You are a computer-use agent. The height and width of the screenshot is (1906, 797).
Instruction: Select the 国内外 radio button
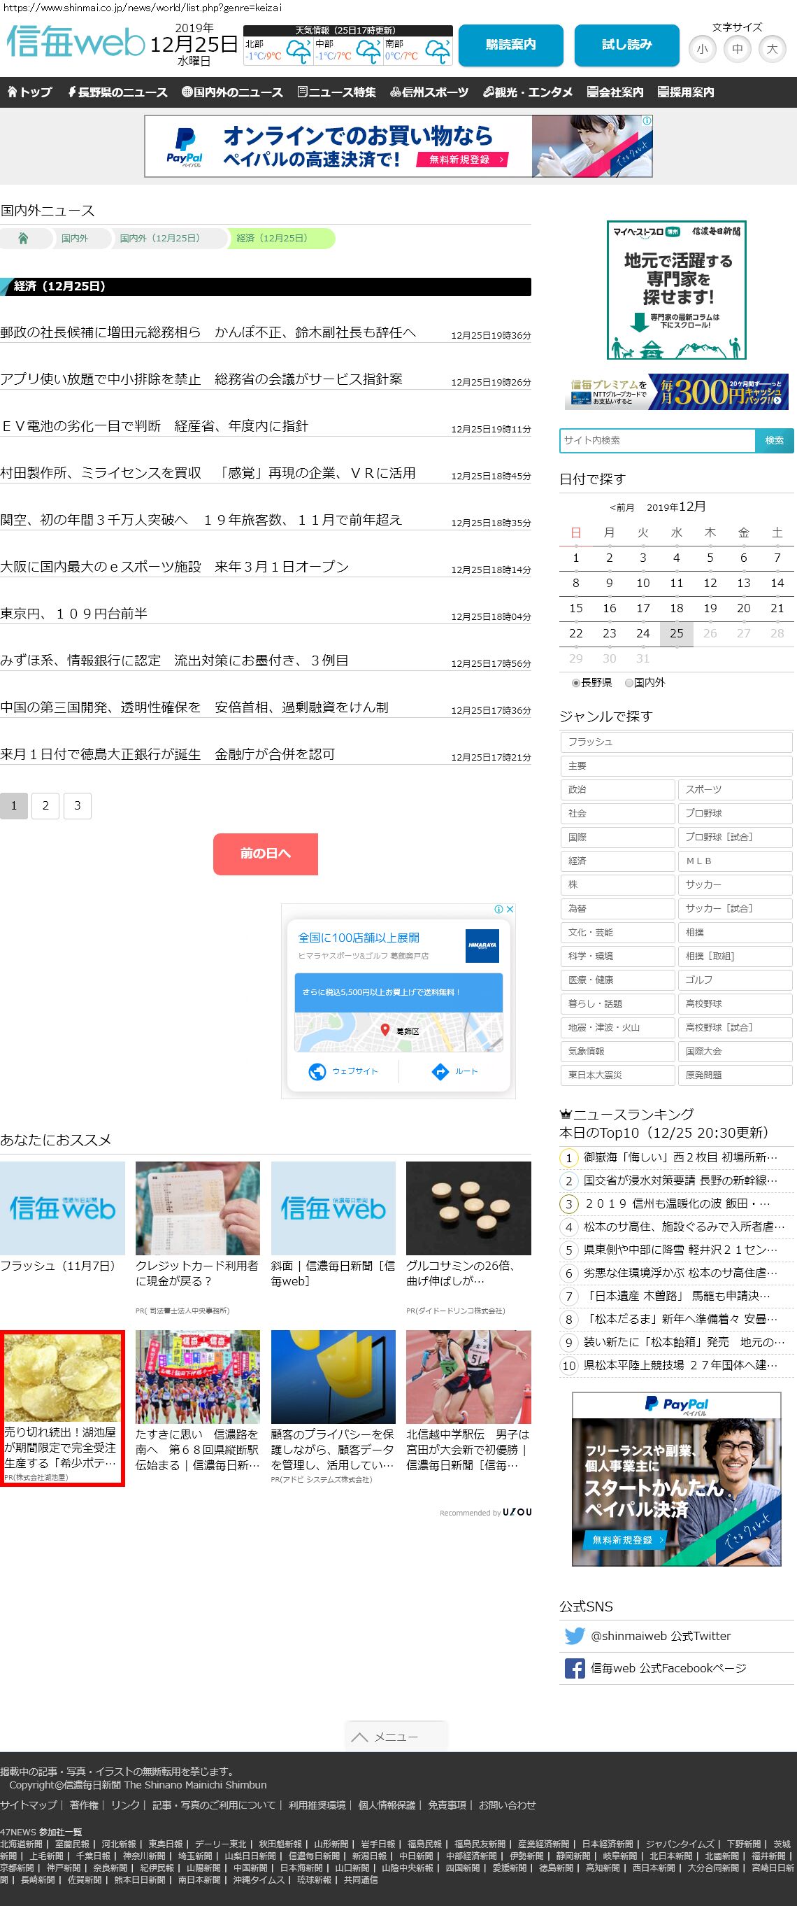629,683
